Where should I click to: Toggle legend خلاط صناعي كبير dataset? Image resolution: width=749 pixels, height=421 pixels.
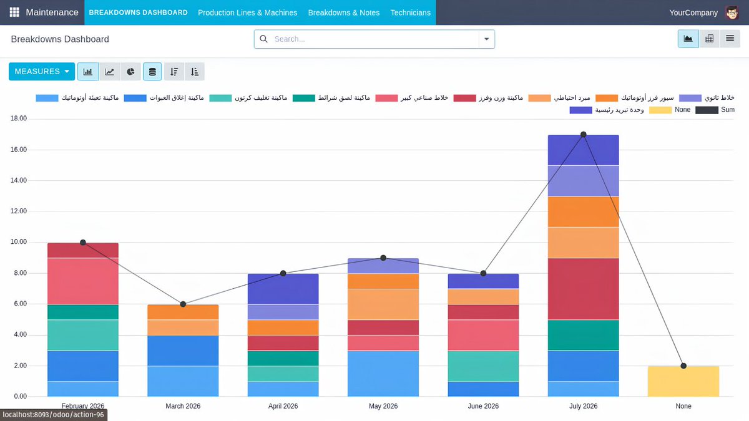(x=412, y=98)
